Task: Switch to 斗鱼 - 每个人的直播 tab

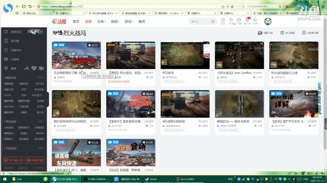Action: pyautogui.click(x=267, y=13)
